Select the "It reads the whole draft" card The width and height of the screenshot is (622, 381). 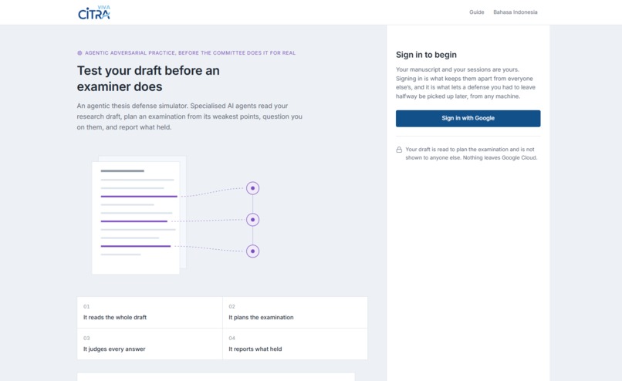click(150, 312)
